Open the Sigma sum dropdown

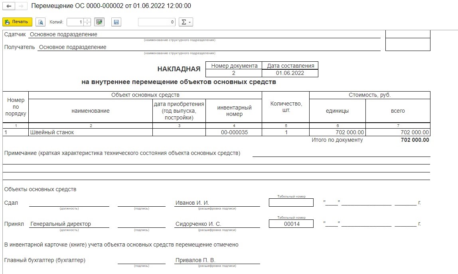186,22
